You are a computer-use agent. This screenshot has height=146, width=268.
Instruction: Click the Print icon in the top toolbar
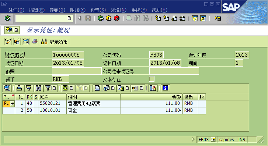(x=129, y=18)
